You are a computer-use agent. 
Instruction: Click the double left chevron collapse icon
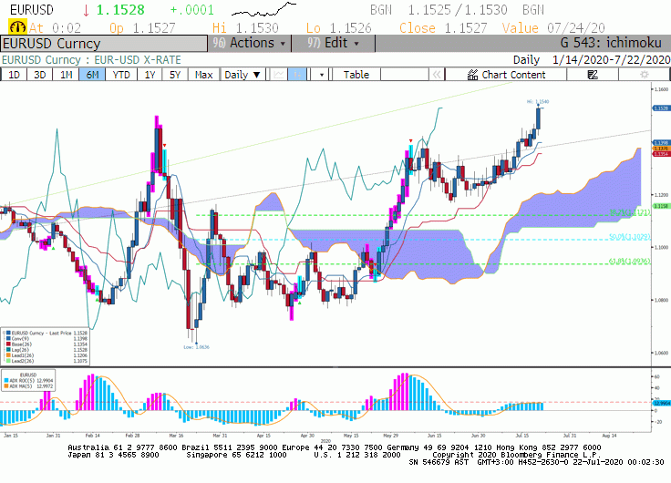pos(437,75)
